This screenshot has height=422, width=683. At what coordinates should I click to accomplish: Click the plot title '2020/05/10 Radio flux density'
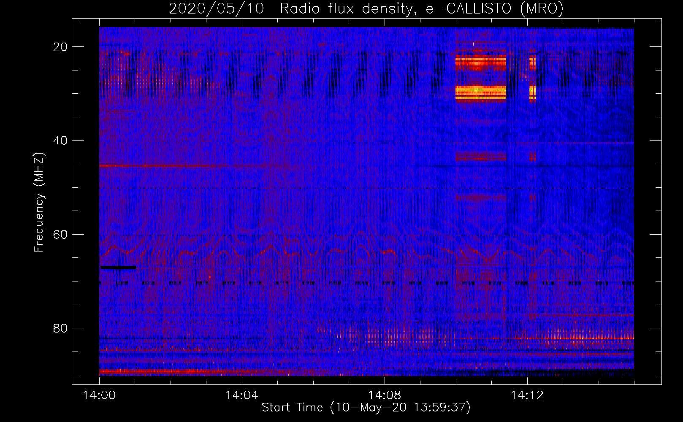click(x=290, y=8)
